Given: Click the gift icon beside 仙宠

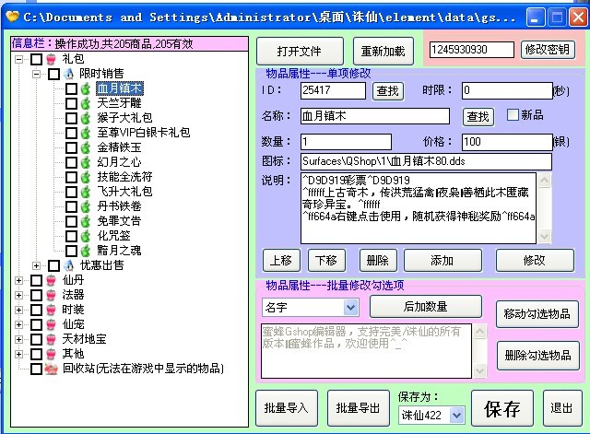Looking at the screenshot, I should [51, 324].
